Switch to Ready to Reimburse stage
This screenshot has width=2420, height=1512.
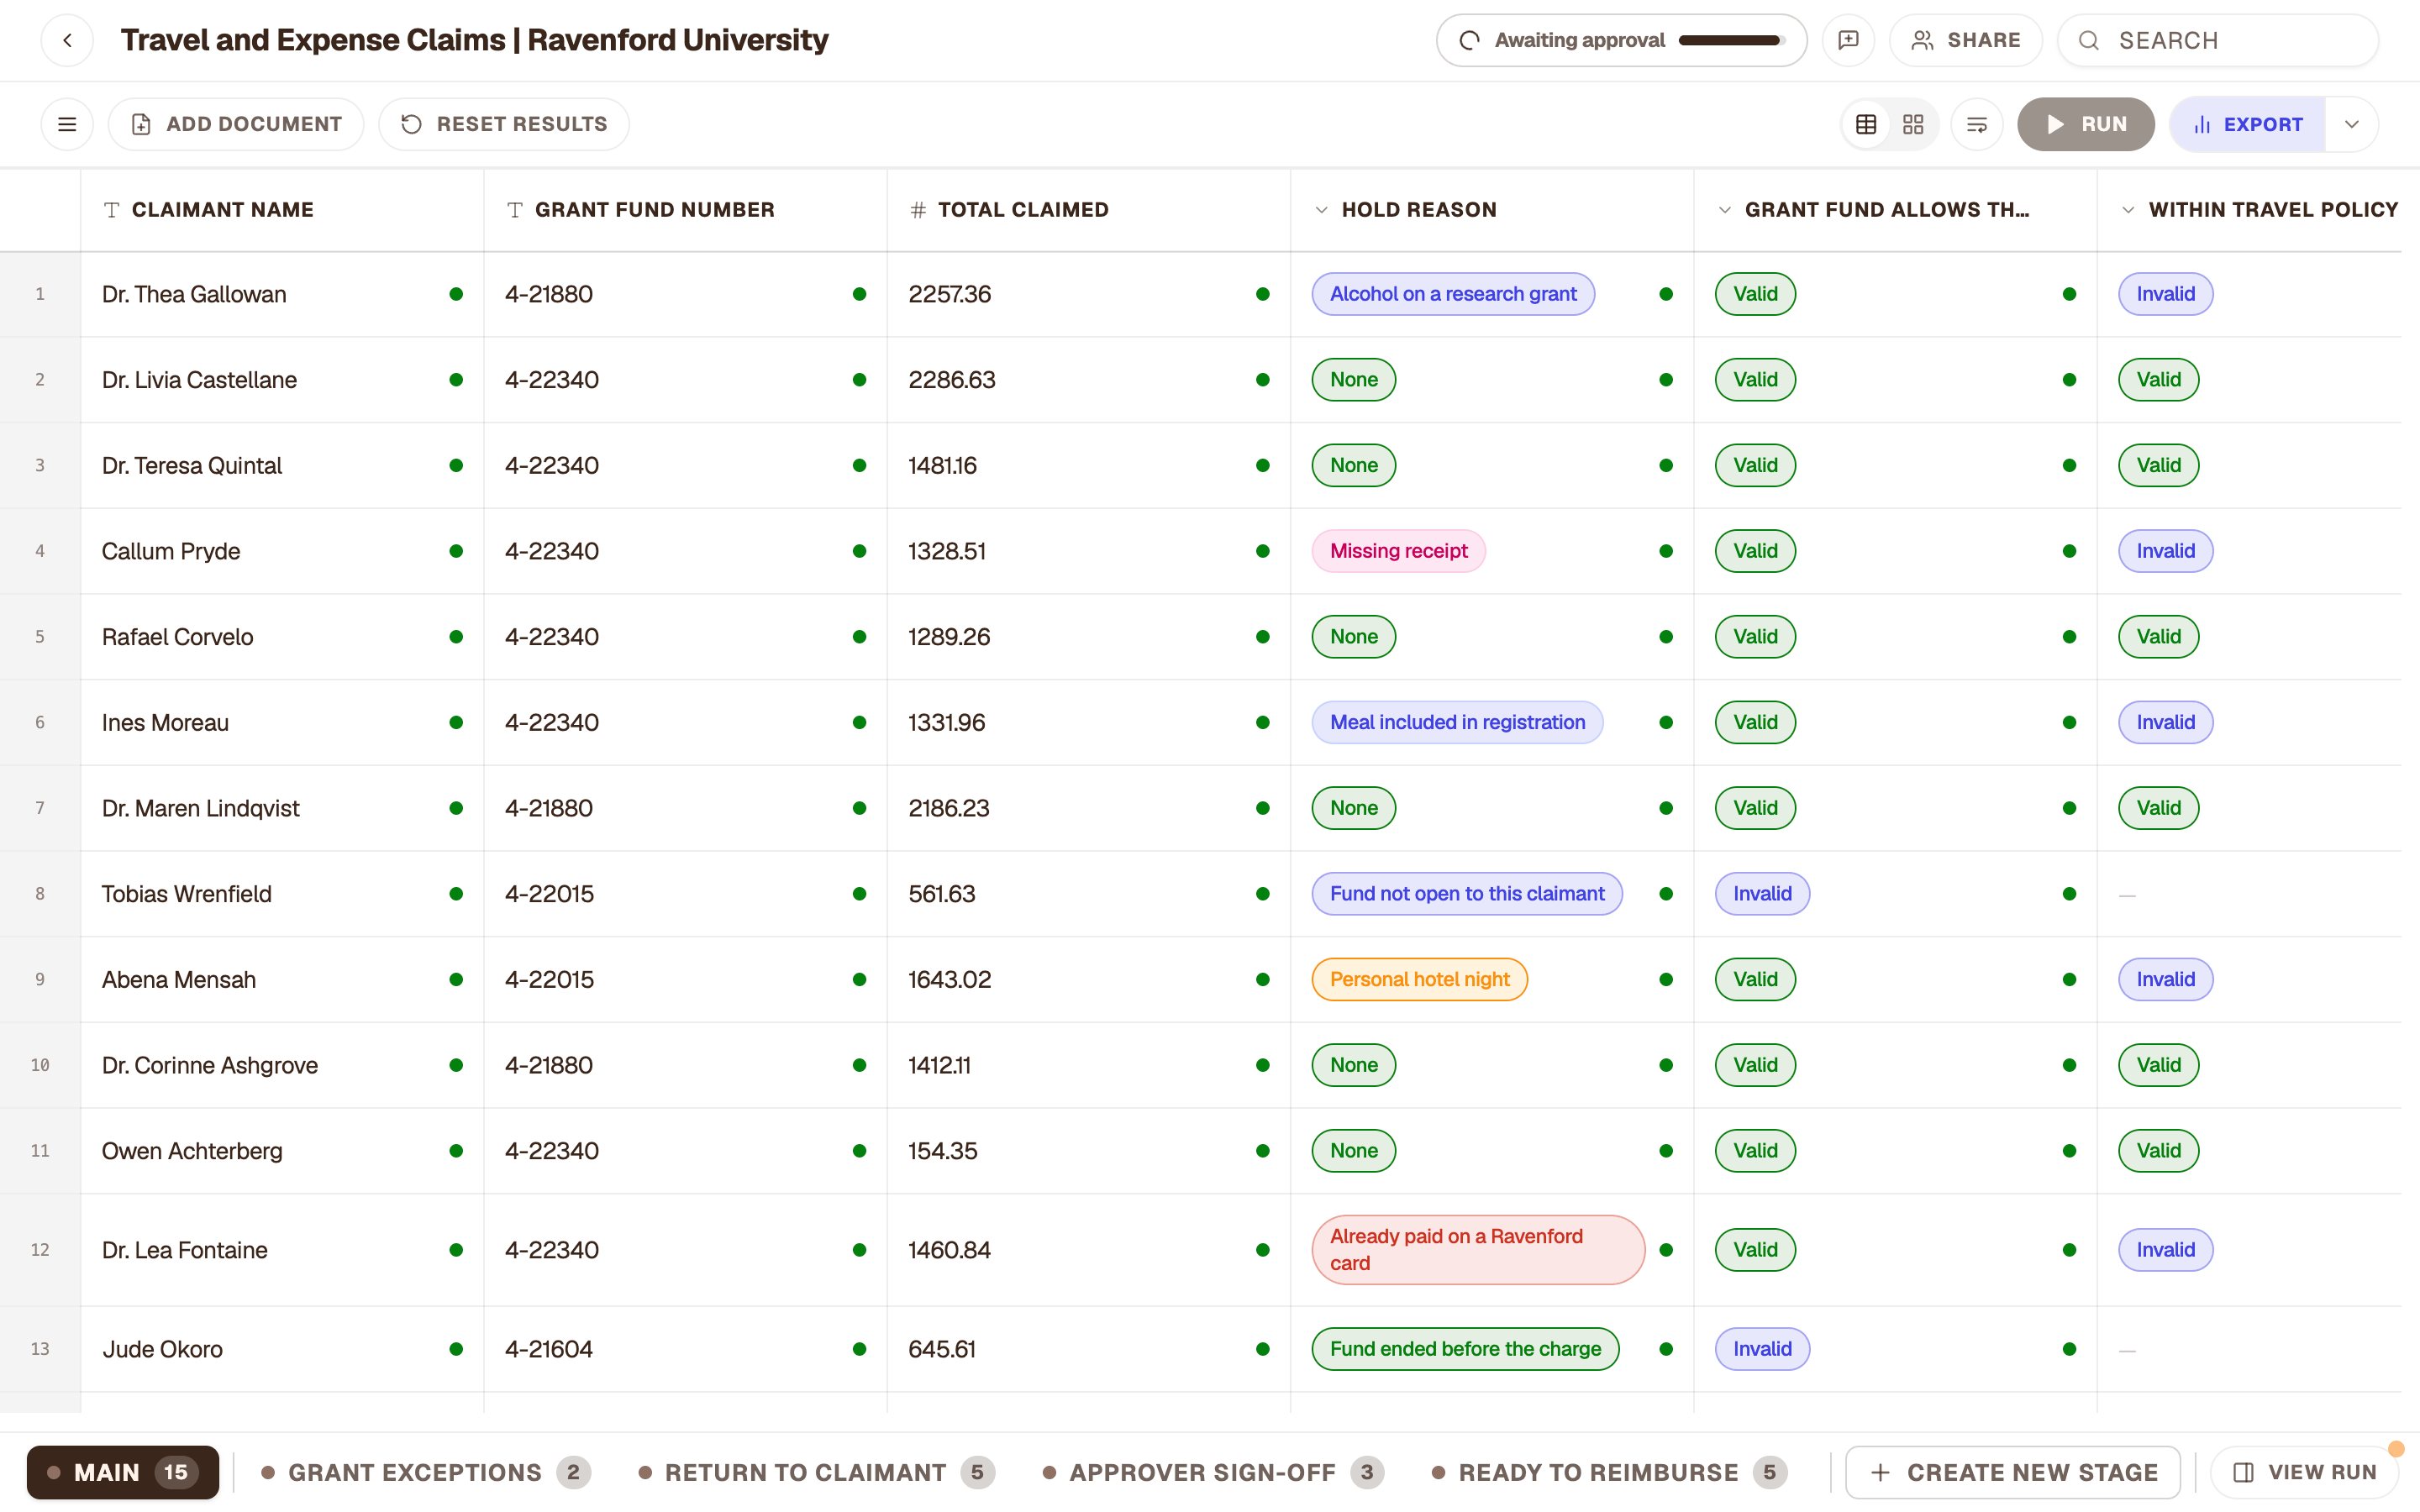[x=1609, y=1472]
